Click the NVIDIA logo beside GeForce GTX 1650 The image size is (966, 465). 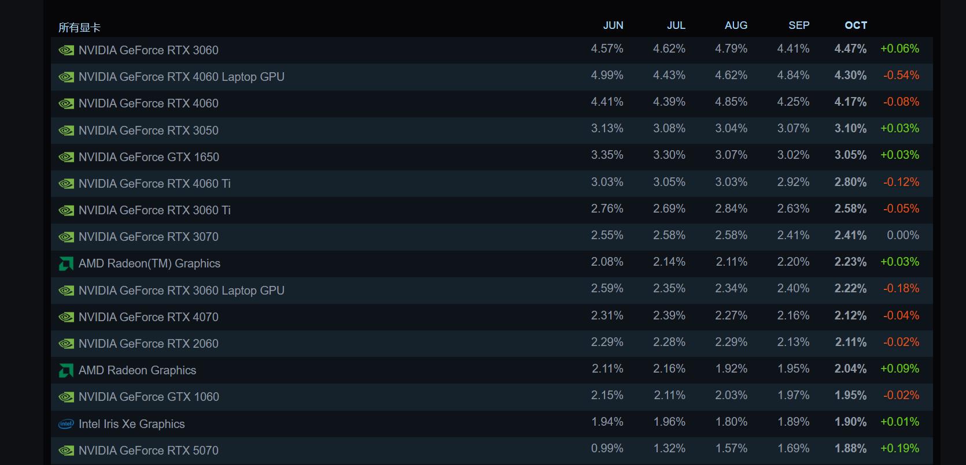click(x=66, y=157)
